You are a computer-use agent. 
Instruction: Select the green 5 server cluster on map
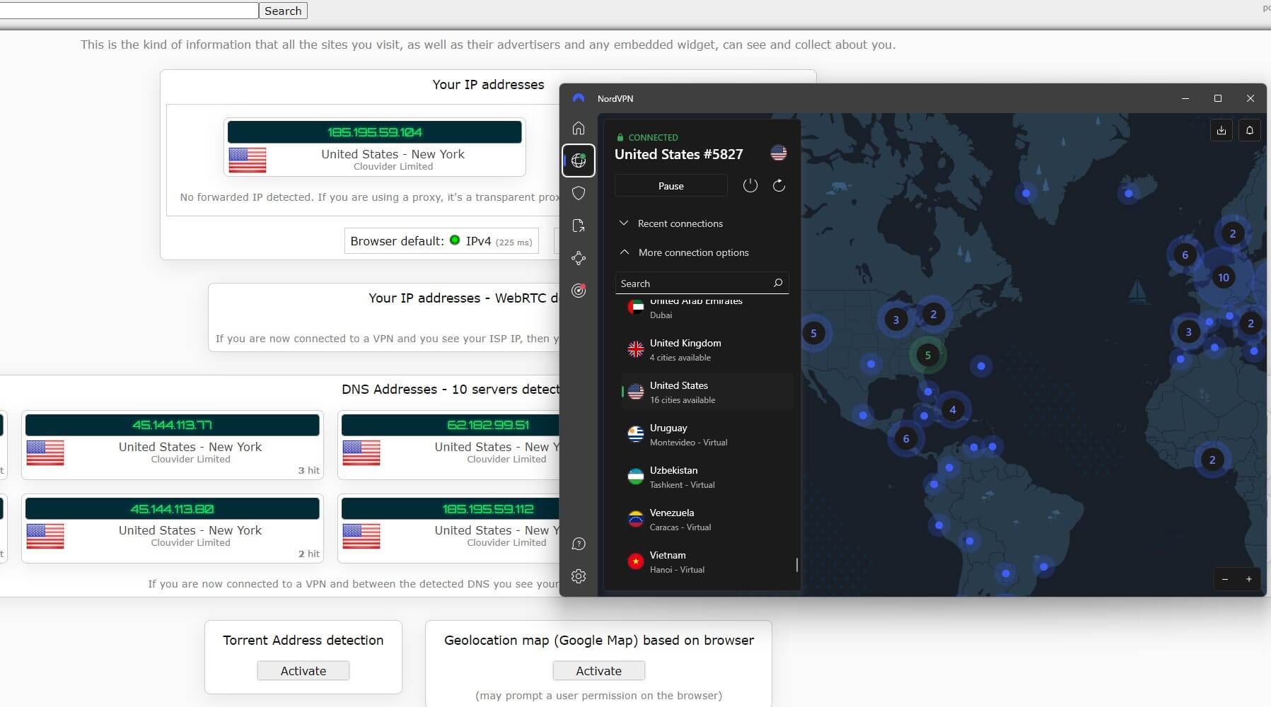(x=928, y=355)
